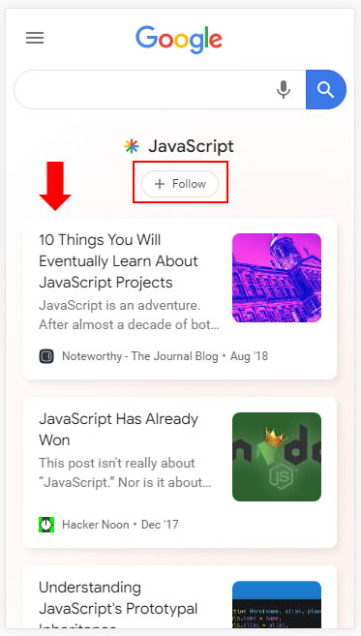Open the purple building article thumbnail
The width and height of the screenshot is (361, 636).
[x=277, y=278]
